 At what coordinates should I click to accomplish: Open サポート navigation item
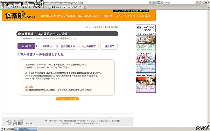(132, 16)
